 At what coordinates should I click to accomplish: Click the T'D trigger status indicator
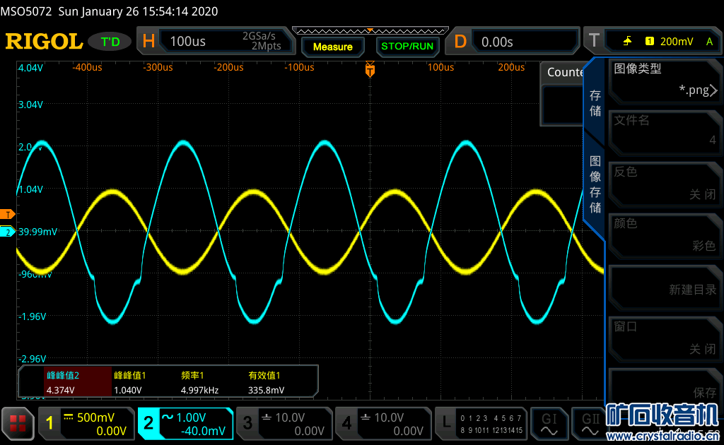[110, 42]
